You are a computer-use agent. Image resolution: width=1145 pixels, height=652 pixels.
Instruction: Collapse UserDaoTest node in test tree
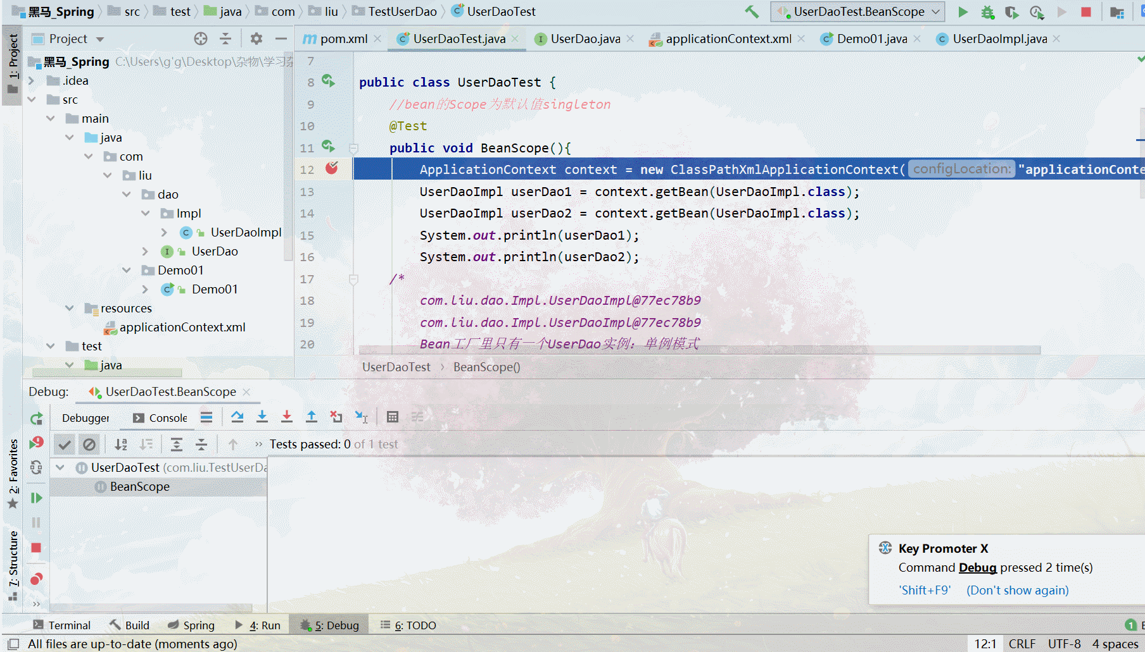(60, 467)
